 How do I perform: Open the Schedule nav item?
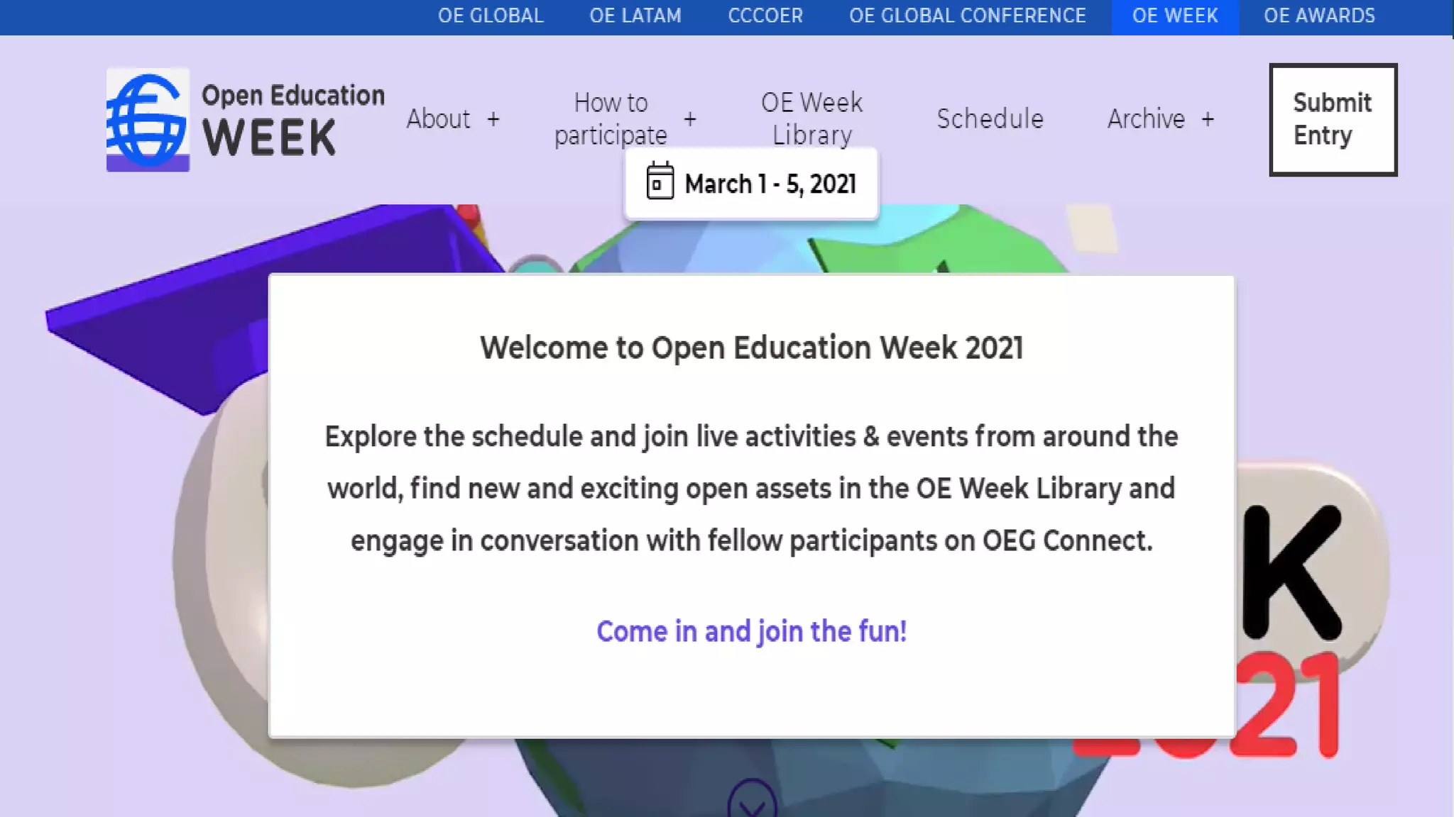coord(990,119)
